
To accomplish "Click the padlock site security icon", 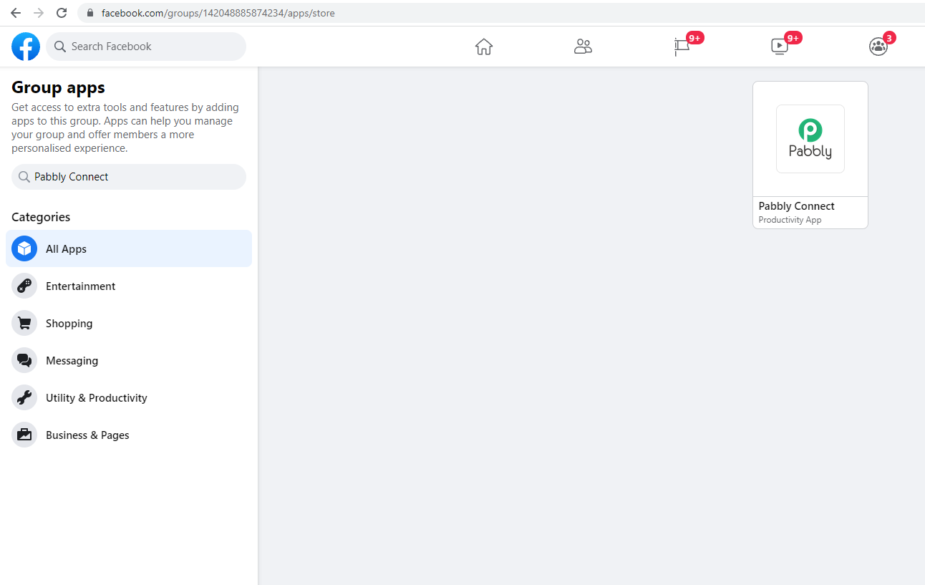I will 89,13.
